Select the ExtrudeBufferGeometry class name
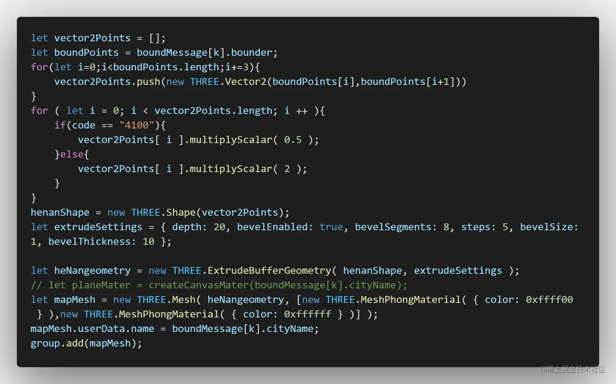Screen dimensions: 616x384 click(267, 270)
